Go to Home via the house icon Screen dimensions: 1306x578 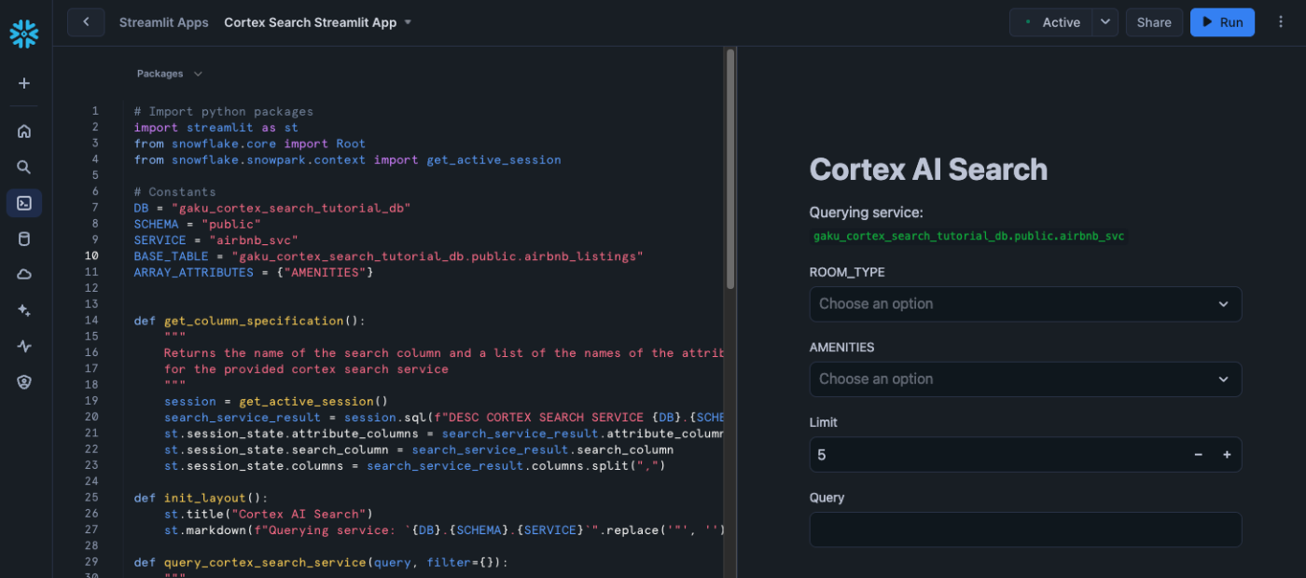24,131
